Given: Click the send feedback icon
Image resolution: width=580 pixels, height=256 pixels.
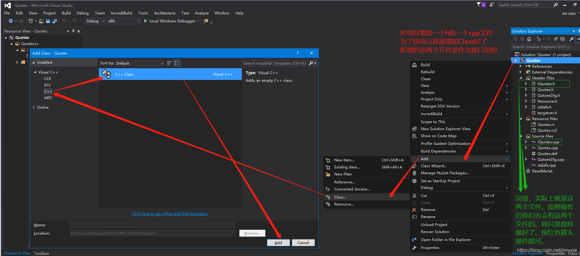Looking at the screenshot, I should [x=492, y=5].
